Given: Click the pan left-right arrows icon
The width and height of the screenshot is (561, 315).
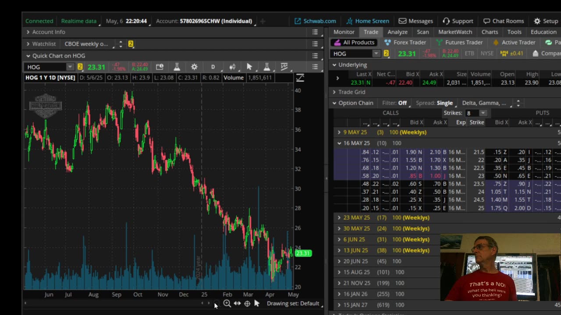Looking at the screenshot, I should click(x=237, y=303).
